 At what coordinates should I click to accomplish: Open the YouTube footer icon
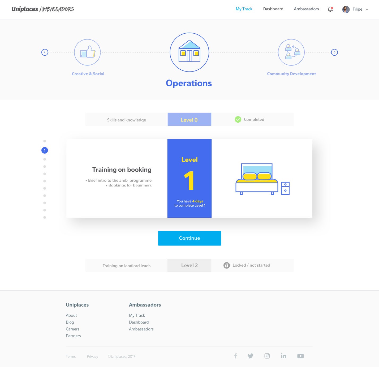[x=300, y=356]
